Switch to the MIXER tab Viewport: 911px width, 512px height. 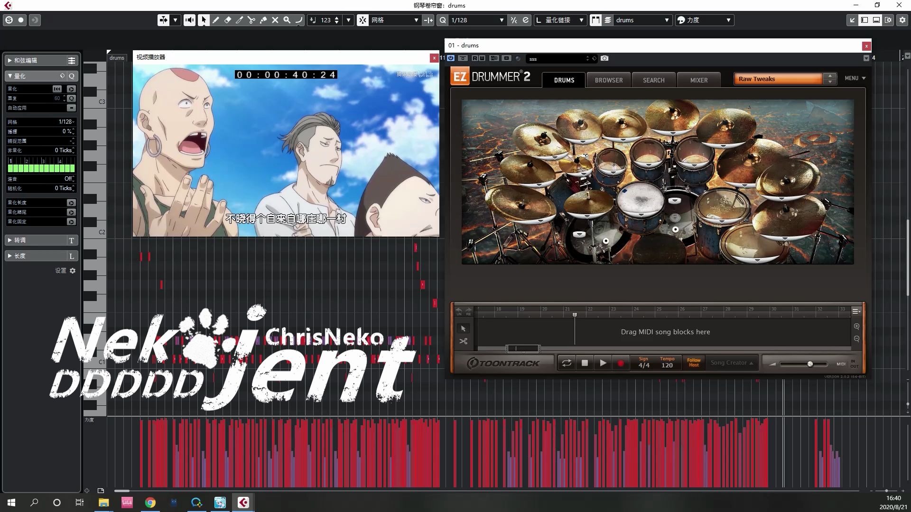click(x=698, y=80)
